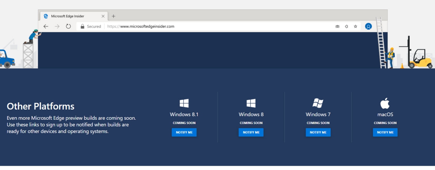
Task: Click the Other Platforms heading
Action: pos(41,106)
